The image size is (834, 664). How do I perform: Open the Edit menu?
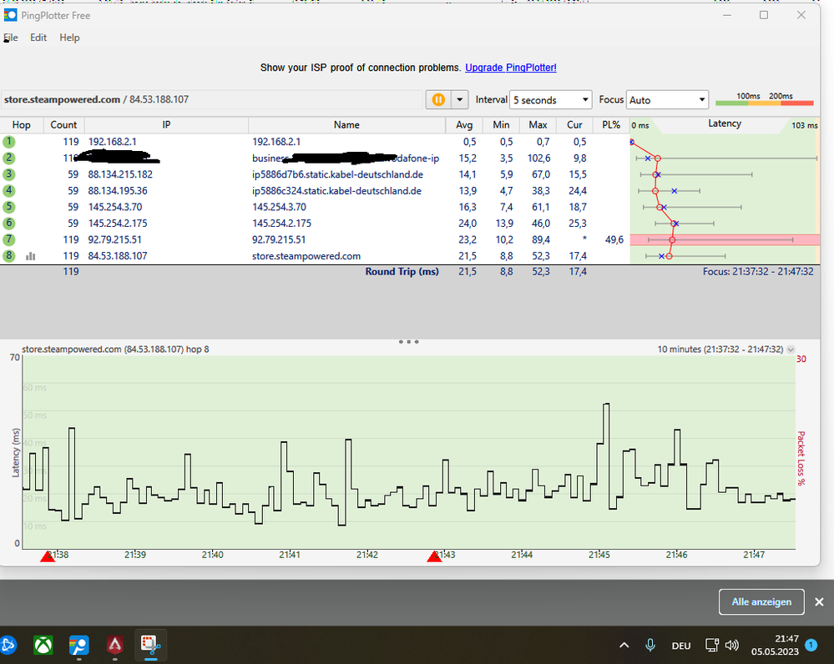tap(38, 38)
